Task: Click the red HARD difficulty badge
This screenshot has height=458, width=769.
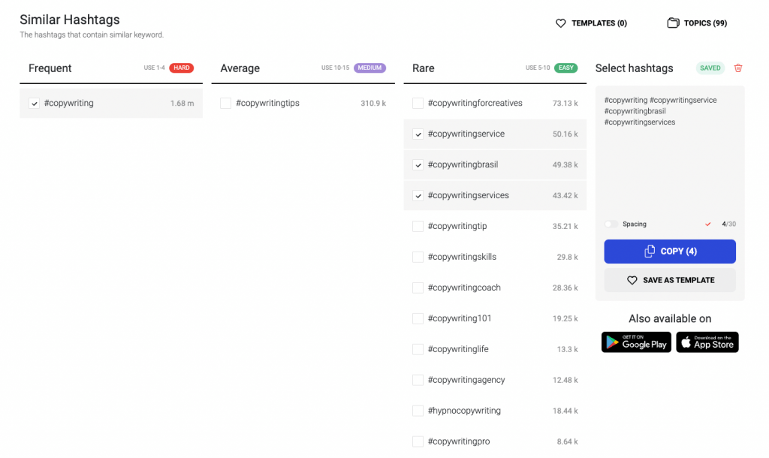Action: click(x=182, y=68)
